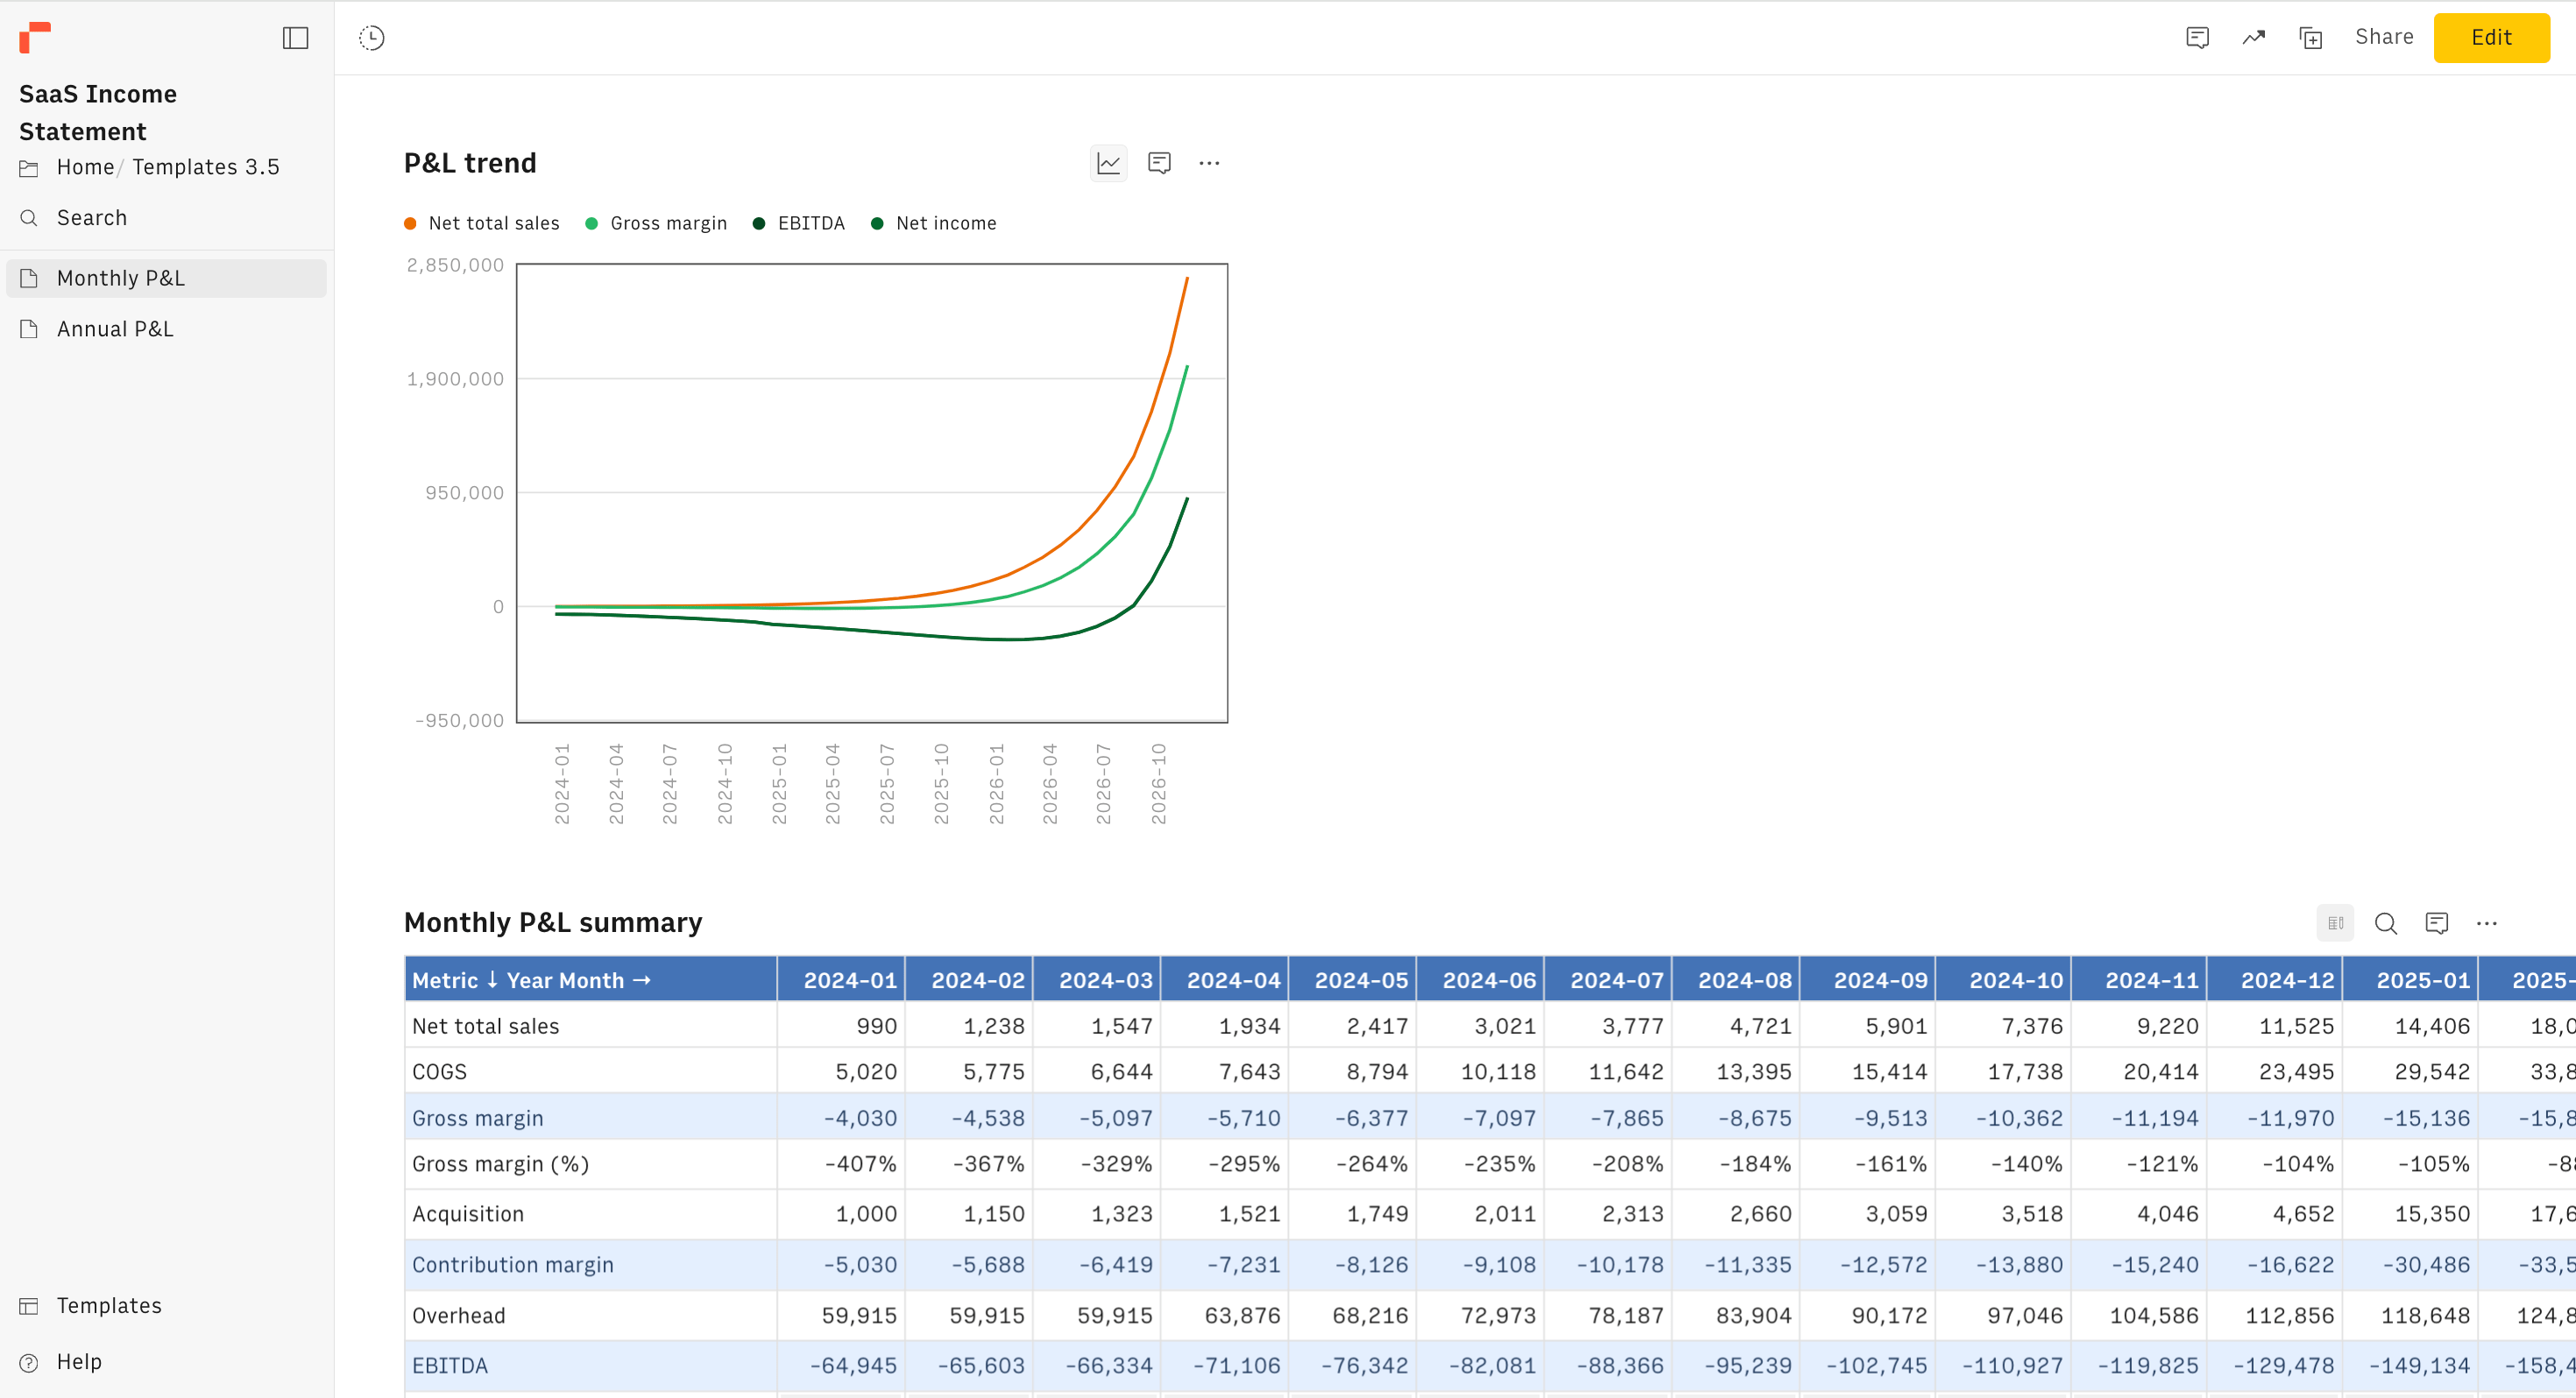The image size is (2576, 1398).
Task: Click the table layout icon in summary
Action: coord(2335,923)
